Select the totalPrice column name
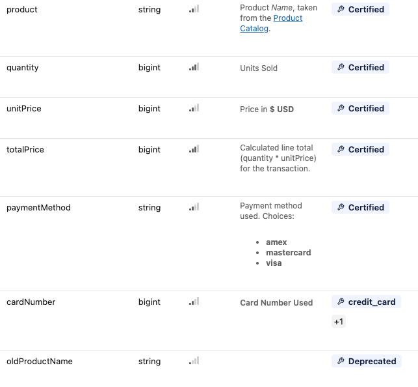 pyautogui.click(x=25, y=150)
